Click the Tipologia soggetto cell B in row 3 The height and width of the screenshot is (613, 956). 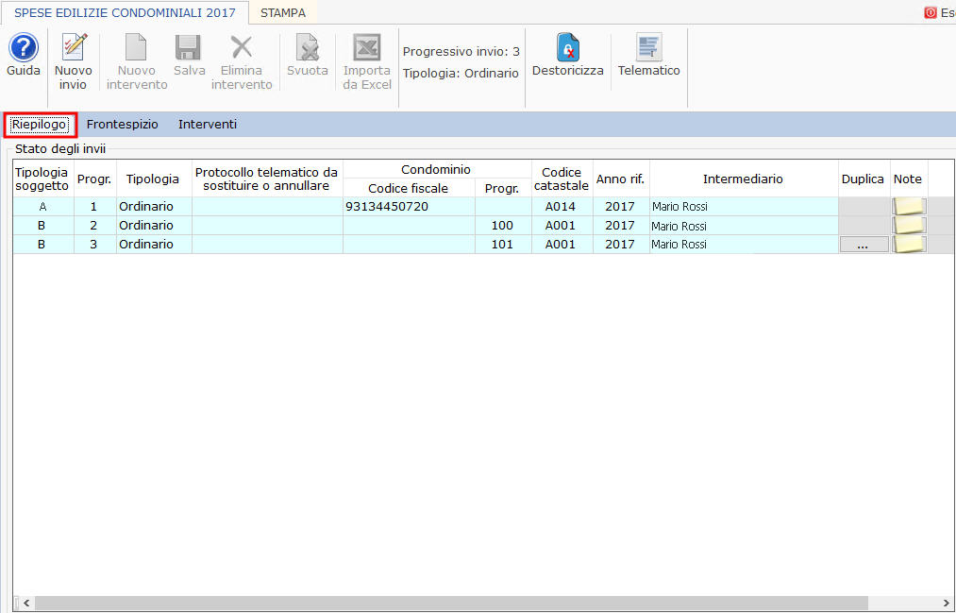43,245
